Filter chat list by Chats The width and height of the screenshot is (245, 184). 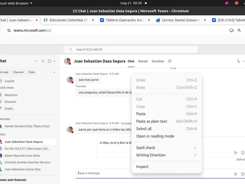pos(32,72)
